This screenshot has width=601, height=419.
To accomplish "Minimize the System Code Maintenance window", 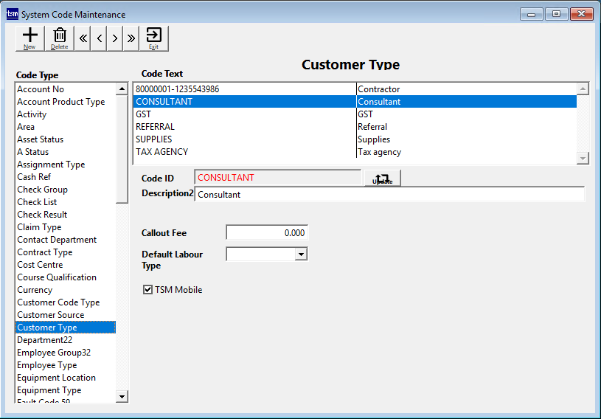I will click(x=531, y=14).
